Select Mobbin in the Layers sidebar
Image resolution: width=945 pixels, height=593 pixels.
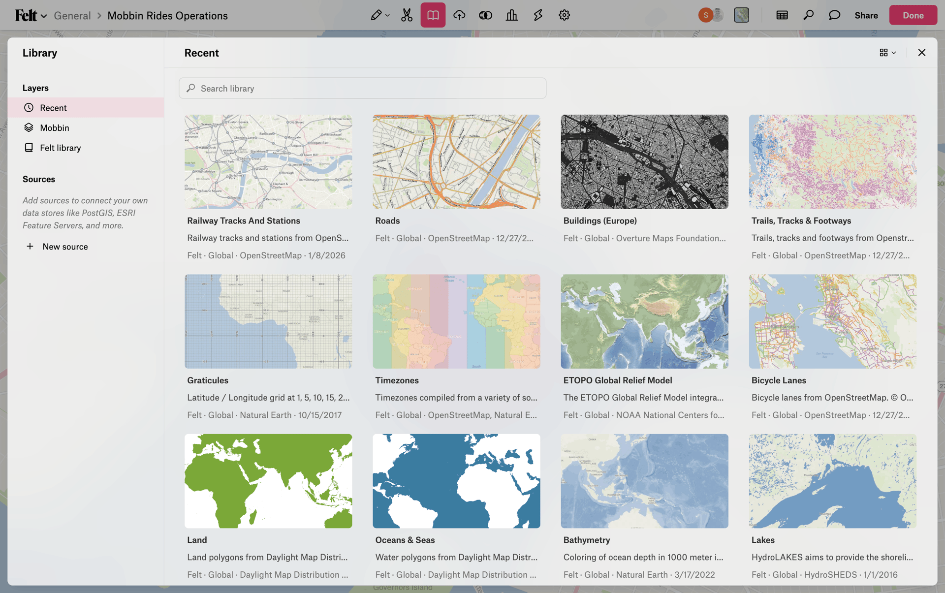(x=86, y=128)
